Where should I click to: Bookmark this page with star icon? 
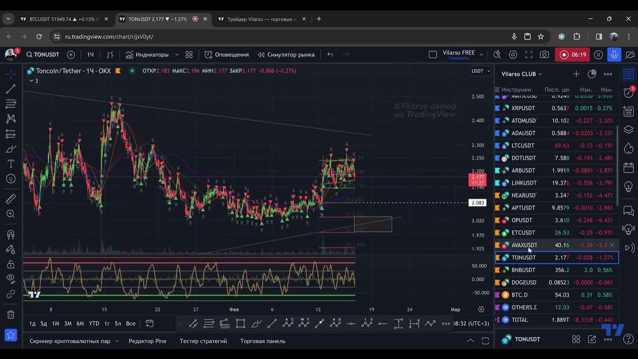tap(541, 36)
